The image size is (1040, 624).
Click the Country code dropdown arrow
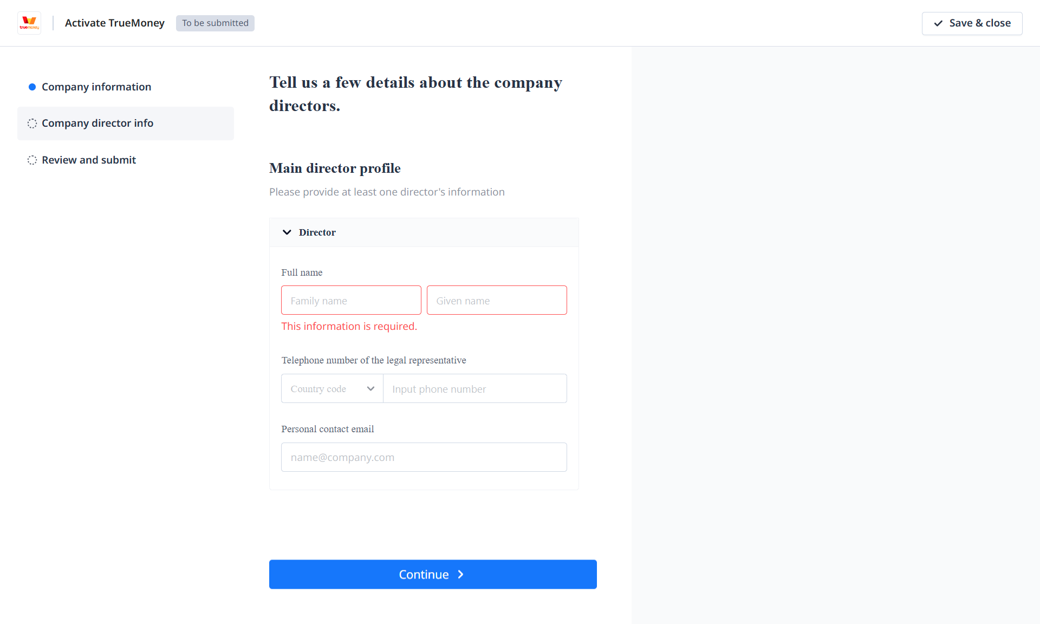click(x=370, y=389)
